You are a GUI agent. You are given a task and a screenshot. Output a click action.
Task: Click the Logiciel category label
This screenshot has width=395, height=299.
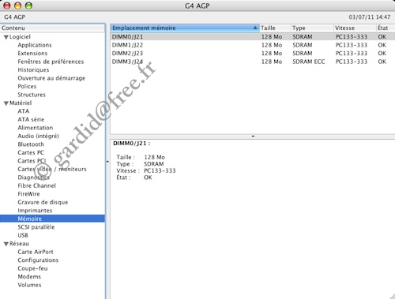20,37
